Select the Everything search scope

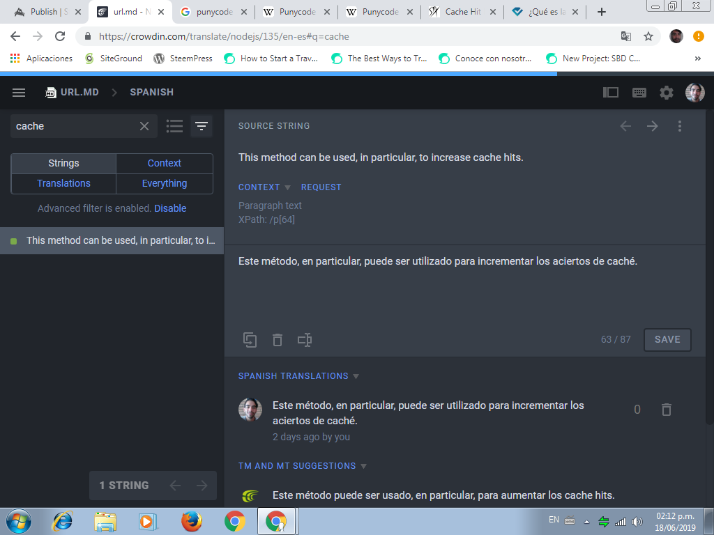(x=165, y=183)
